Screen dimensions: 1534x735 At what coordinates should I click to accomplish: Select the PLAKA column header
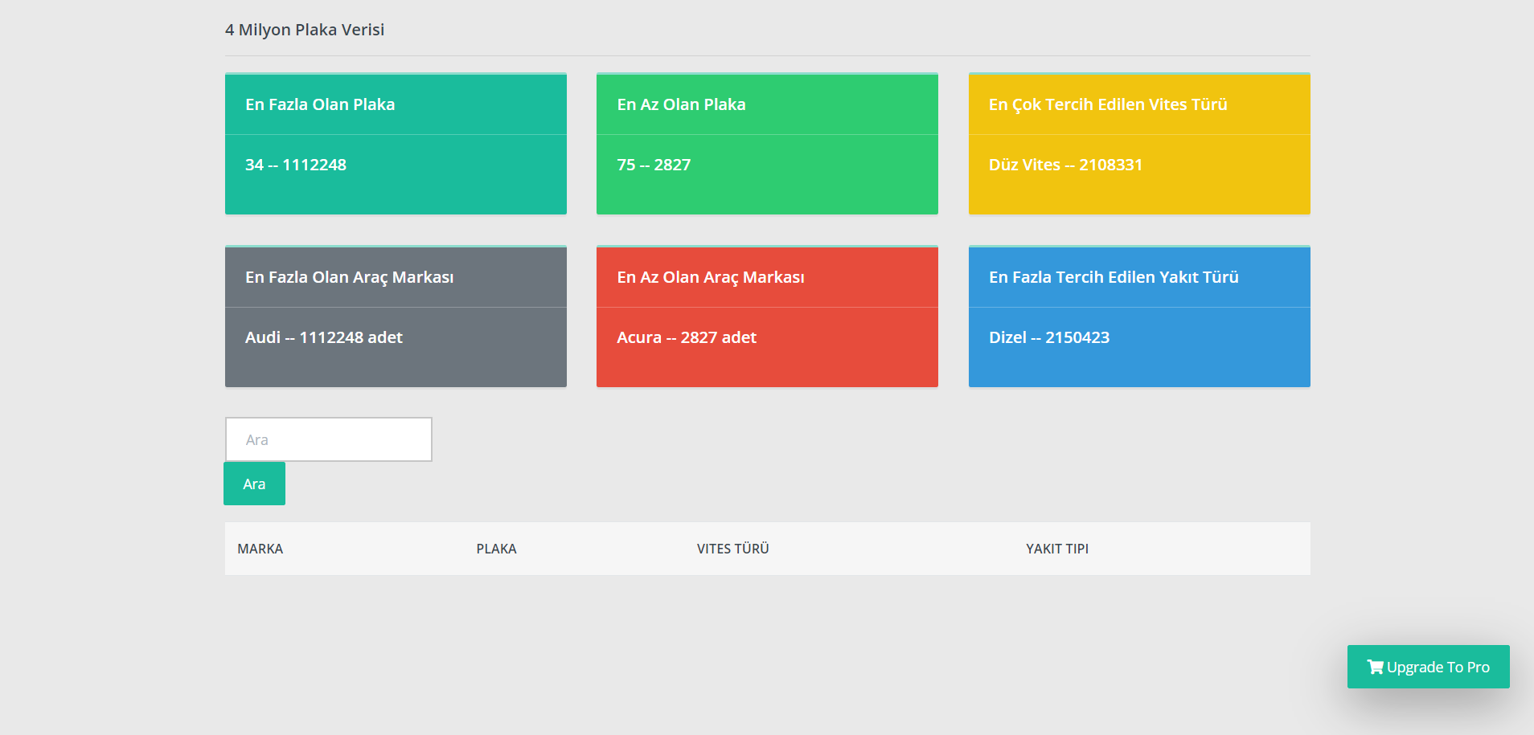coord(496,549)
